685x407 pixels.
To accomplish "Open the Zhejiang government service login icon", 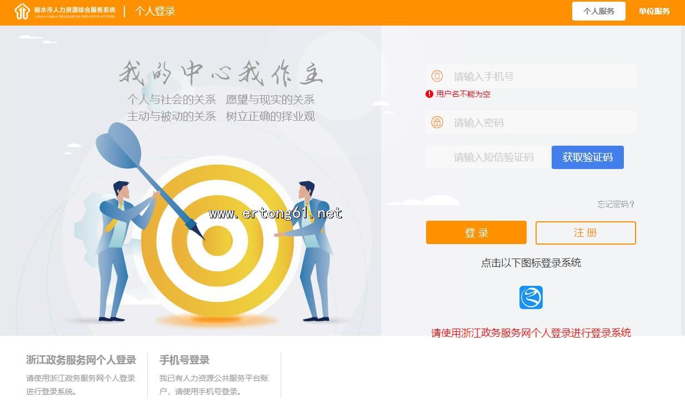I will click(x=531, y=297).
